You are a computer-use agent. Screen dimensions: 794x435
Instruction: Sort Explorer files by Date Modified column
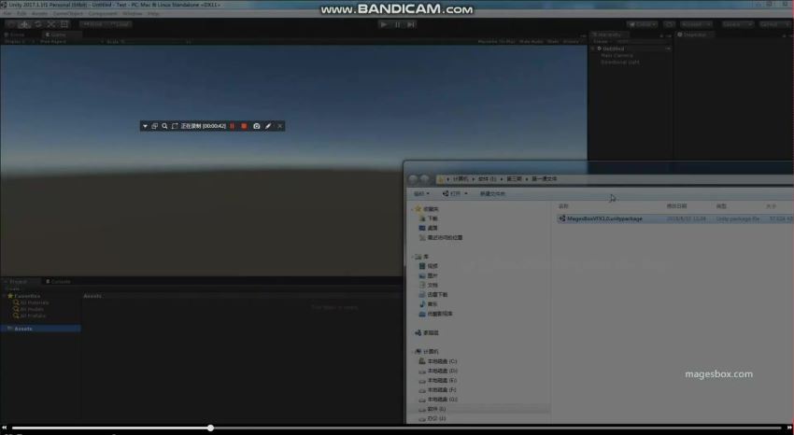coord(676,206)
